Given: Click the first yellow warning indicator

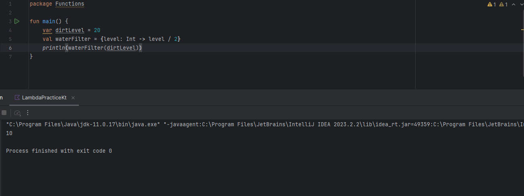Looking at the screenshot, I should pos(492,4).
